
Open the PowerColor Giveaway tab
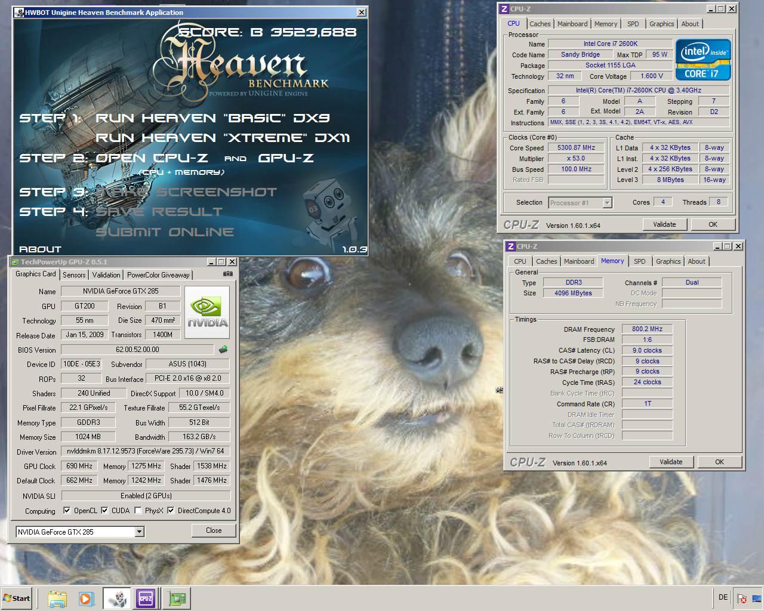click(158, 275)
